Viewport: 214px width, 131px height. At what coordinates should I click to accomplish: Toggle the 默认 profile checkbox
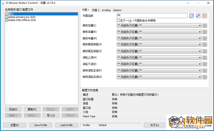click(7, 14)
